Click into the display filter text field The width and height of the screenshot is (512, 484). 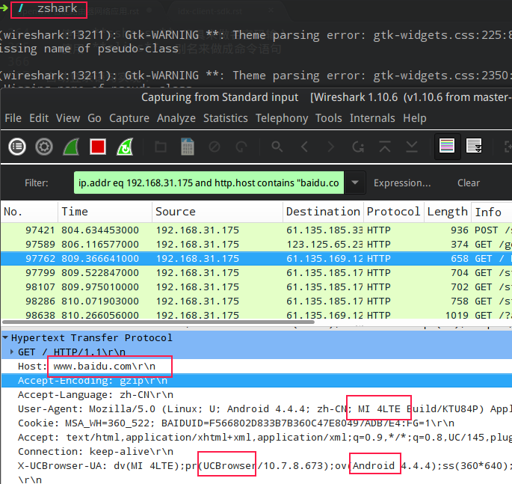click(x=208, y=183)
